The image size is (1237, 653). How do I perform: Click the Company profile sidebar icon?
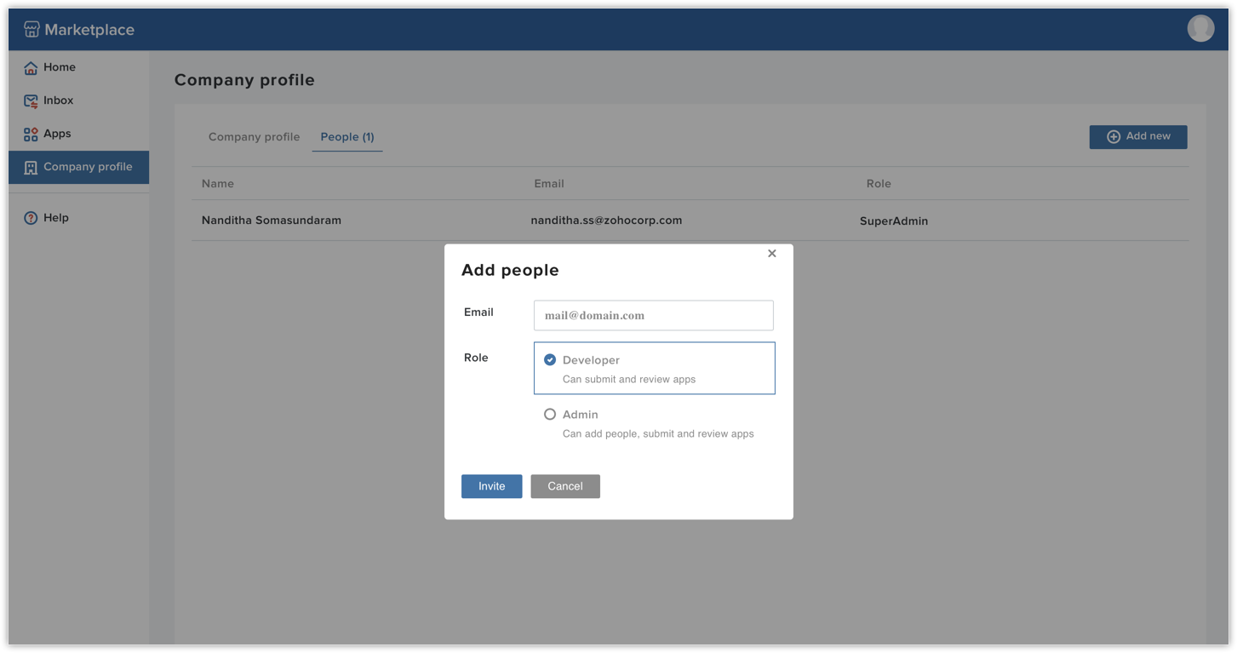click(31, 167)
